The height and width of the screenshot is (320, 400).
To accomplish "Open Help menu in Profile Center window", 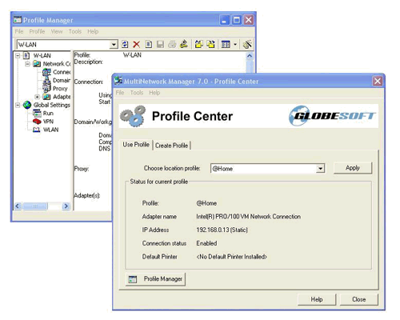I will click(x=154, y=93).
